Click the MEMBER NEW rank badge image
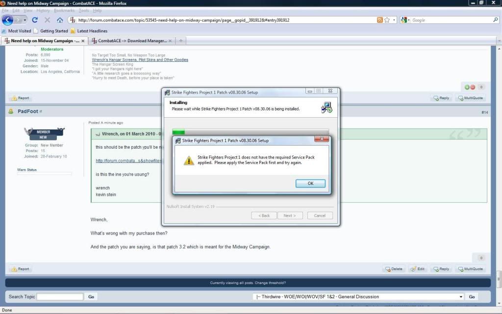 [44, 133]
